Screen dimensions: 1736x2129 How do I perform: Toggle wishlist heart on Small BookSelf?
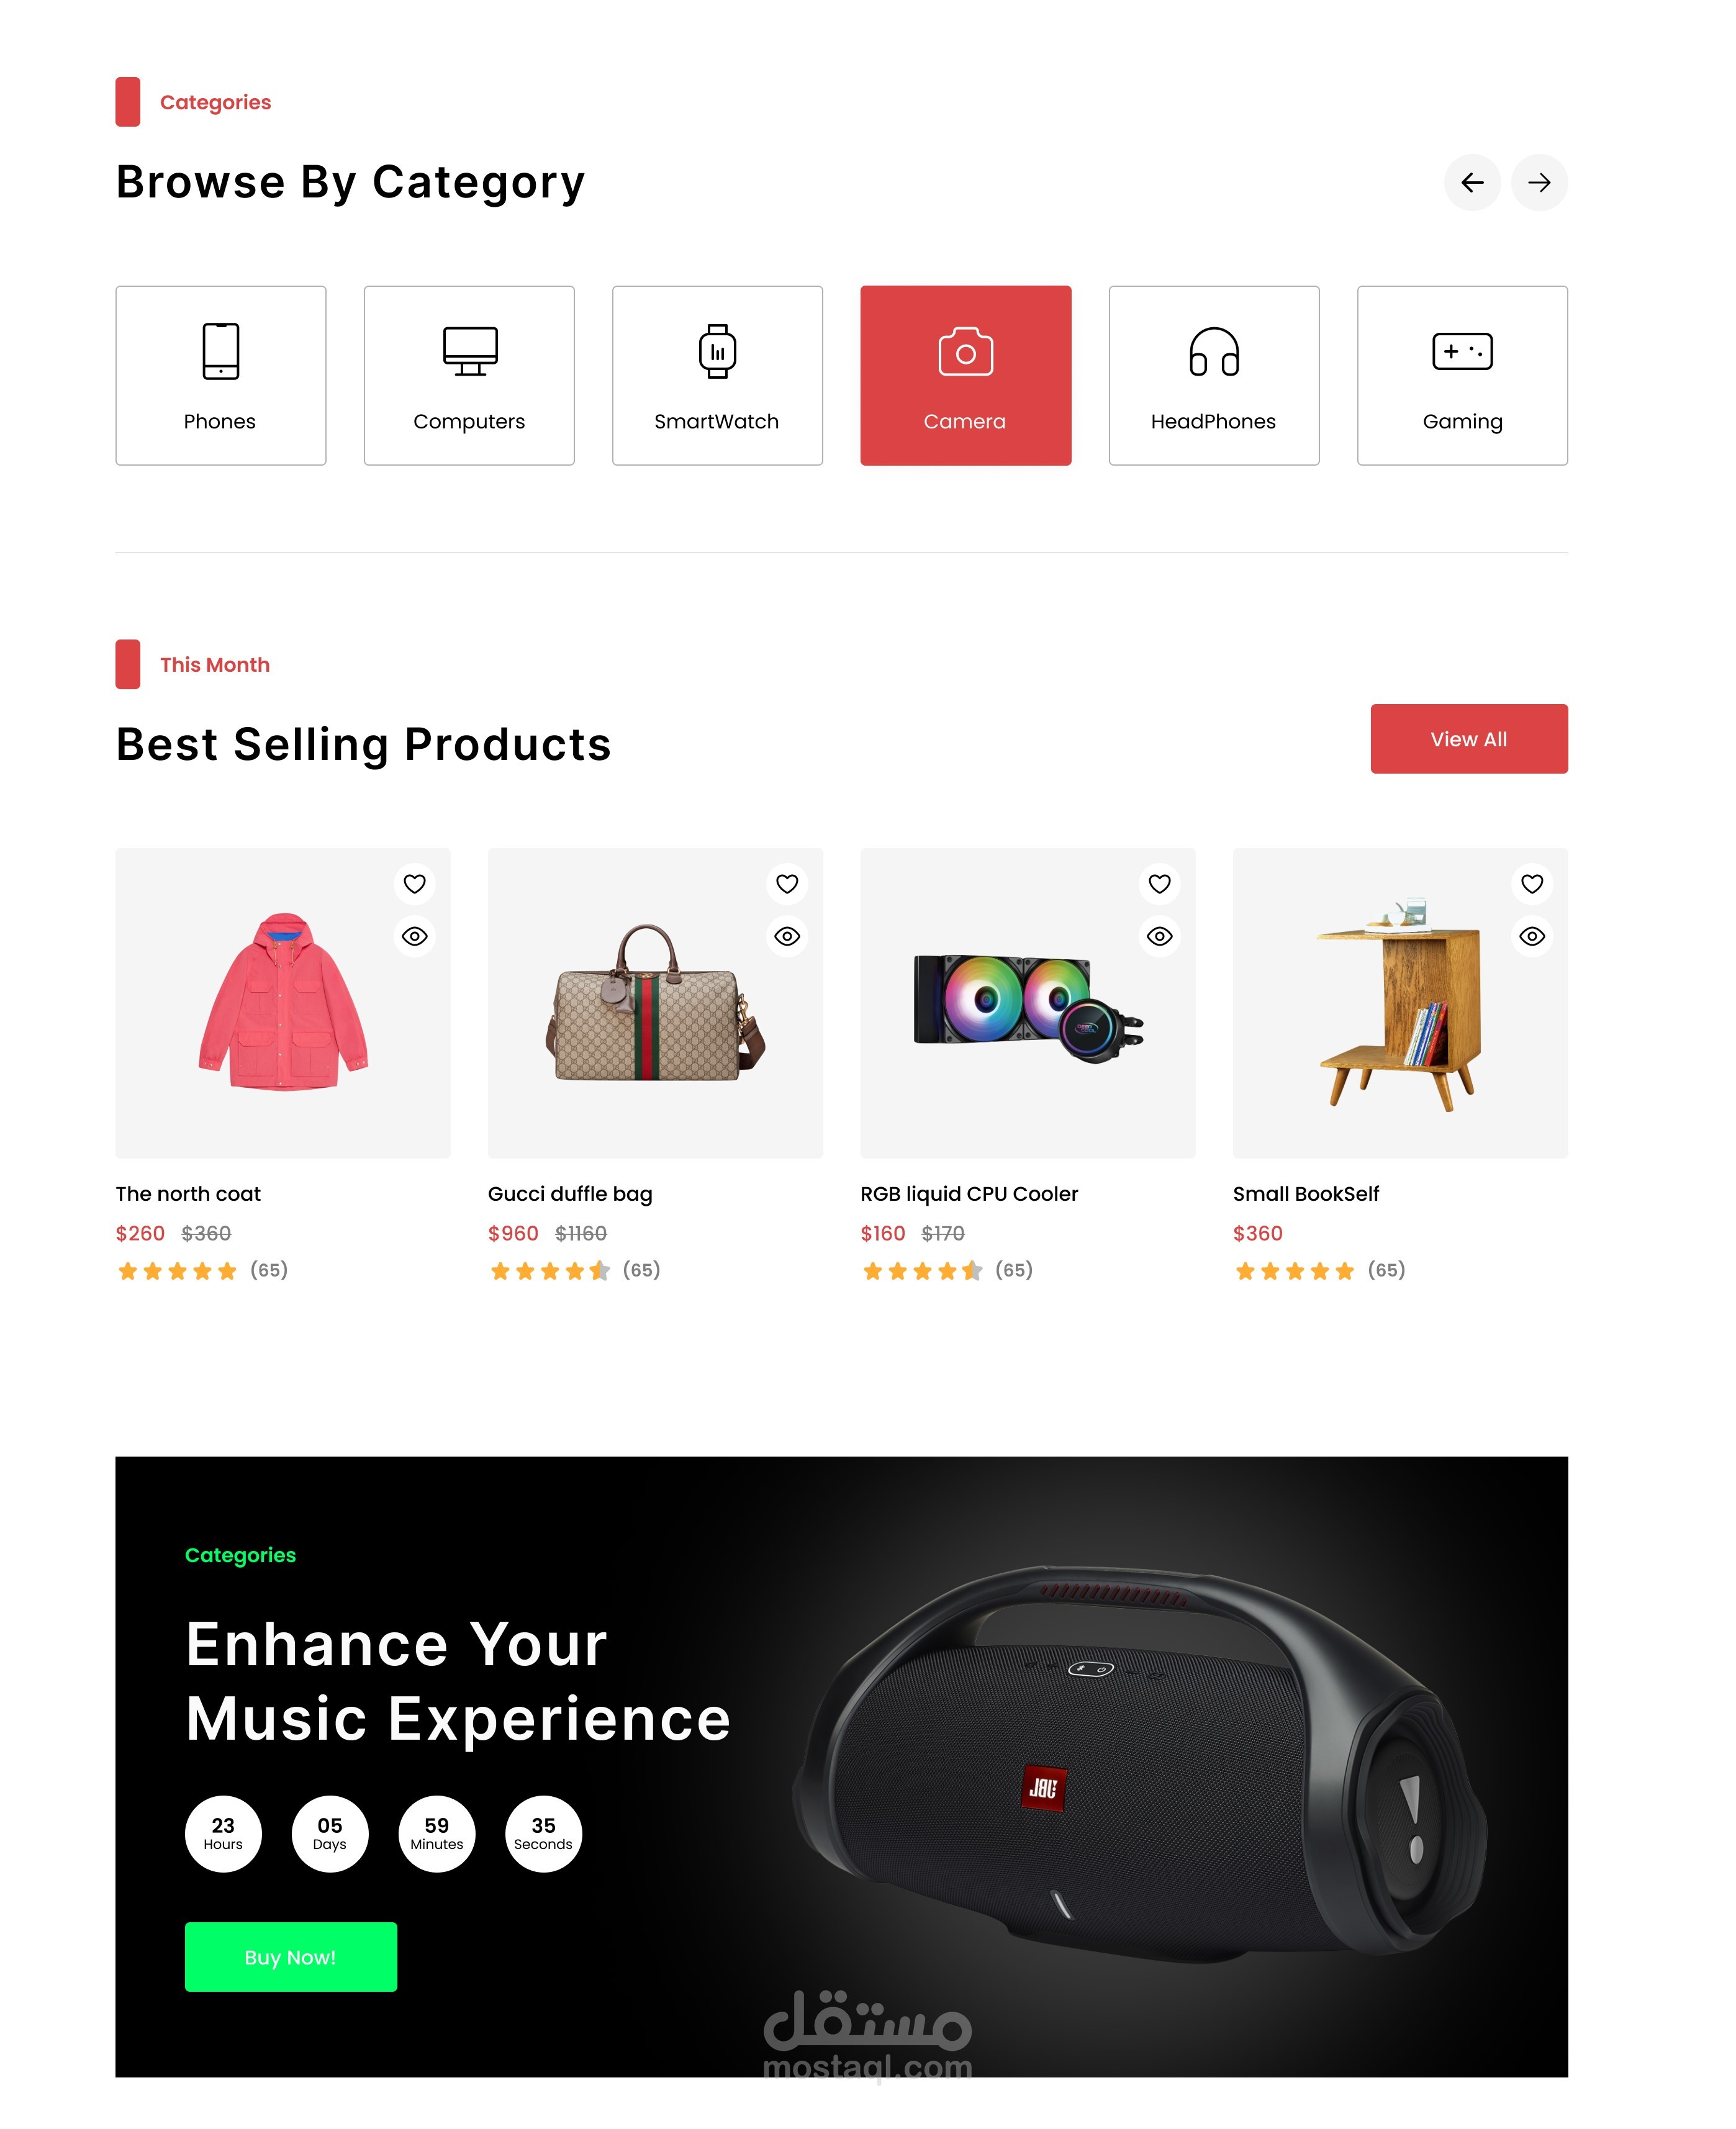[1532, 884]
